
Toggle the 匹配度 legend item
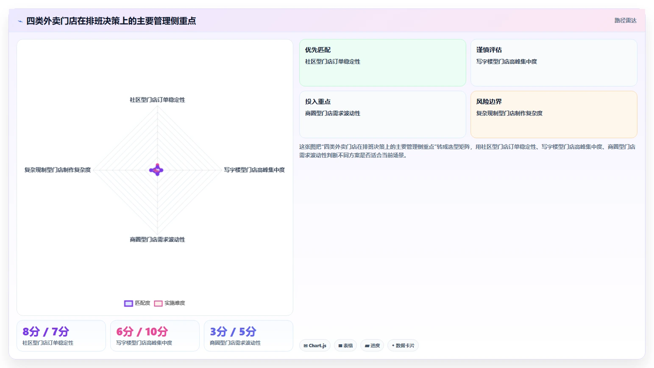[137, 303]
